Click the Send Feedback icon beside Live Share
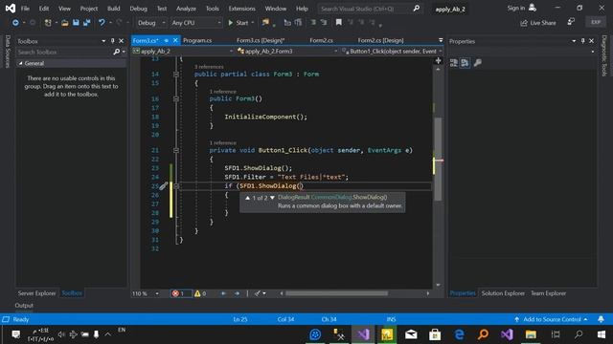This screenshot has width=613, height=344. (571, 22)
